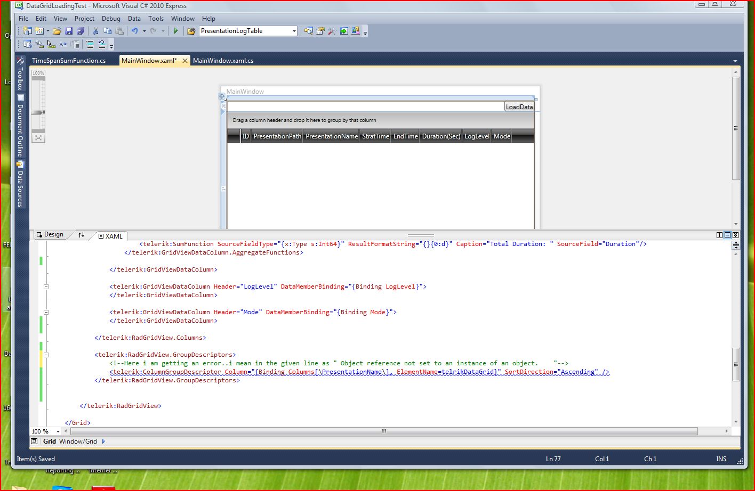Open the Extension Manager toolbar icon

click(356, 31)
